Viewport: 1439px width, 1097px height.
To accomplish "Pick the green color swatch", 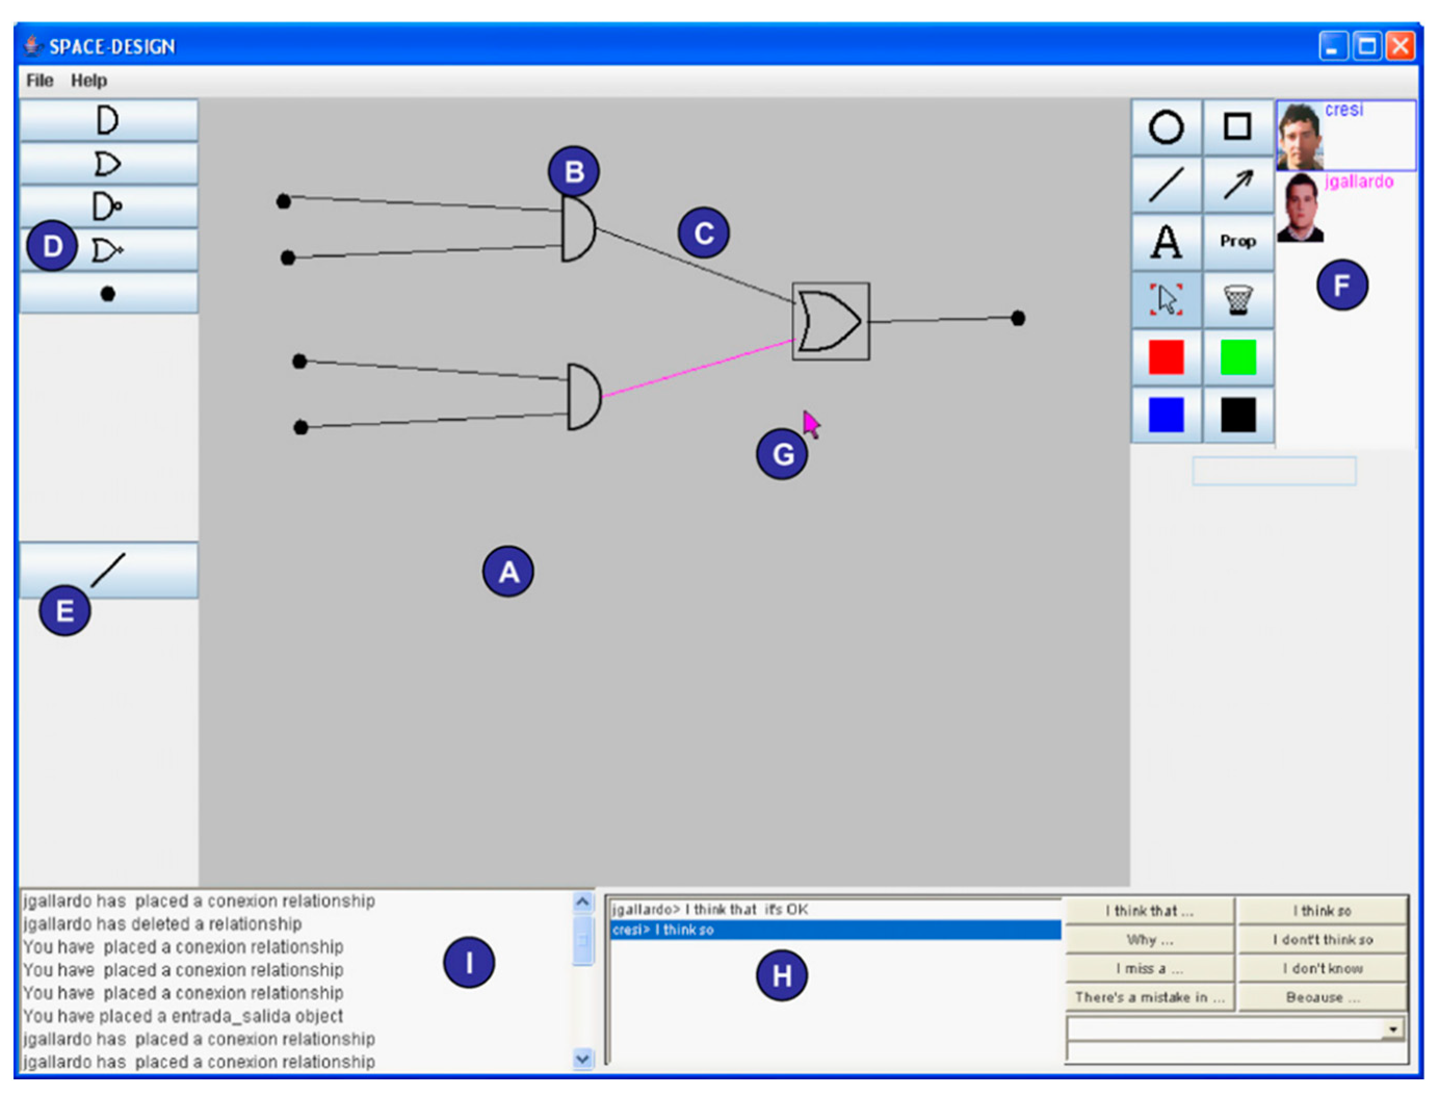I will tap(1237, 357).
